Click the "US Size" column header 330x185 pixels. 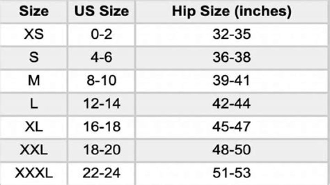pos(102,11)
